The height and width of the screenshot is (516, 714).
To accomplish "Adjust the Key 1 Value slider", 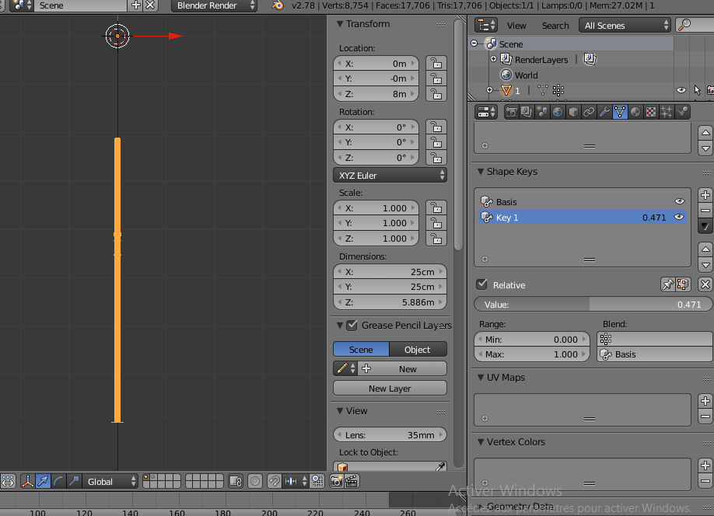I will point(593,304).
